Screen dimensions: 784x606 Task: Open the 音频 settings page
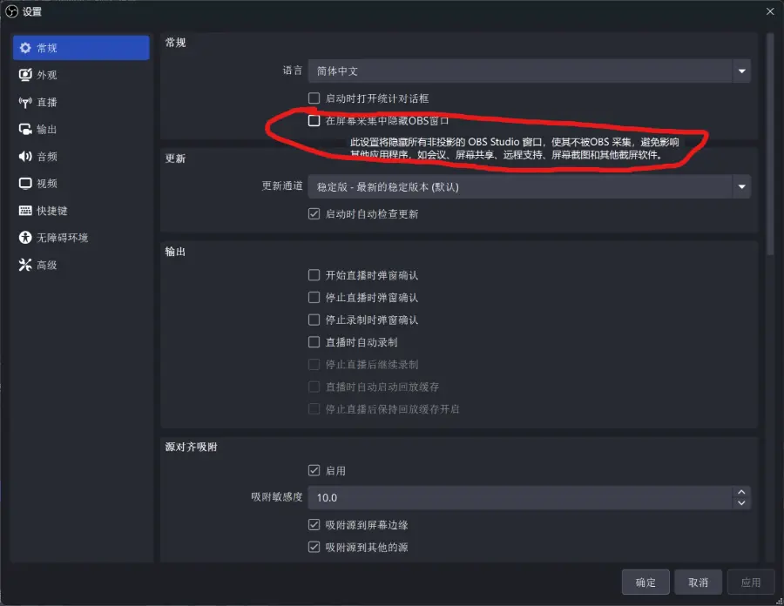pos(81,157)
